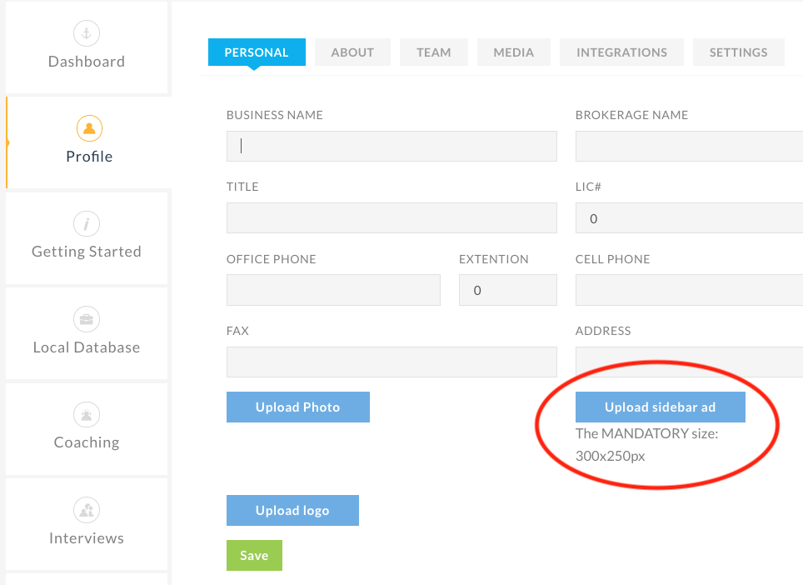Screen dimensions: 803x585
Task: Save the profile form
Action: (255, 555)
